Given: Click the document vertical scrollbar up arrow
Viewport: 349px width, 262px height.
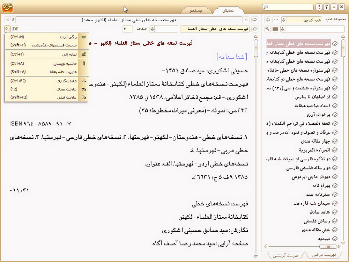Looking at the screenshot, I should [256, 37].
